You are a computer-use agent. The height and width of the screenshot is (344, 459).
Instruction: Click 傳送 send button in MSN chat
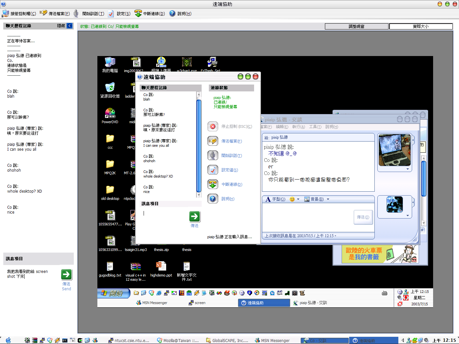coord(363,217)
